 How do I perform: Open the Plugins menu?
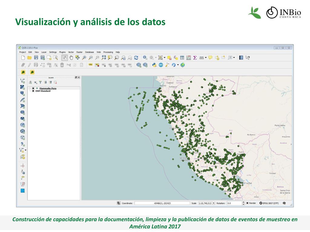point(62,52)
